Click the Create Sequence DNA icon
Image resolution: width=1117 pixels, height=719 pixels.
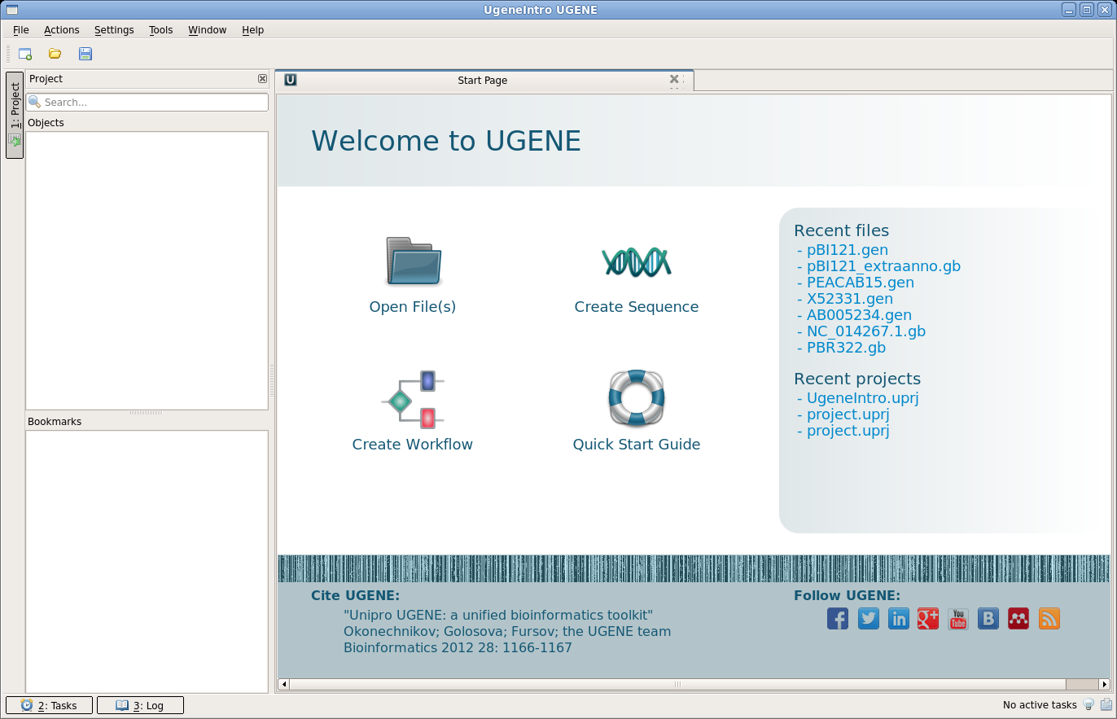(637, 261)
